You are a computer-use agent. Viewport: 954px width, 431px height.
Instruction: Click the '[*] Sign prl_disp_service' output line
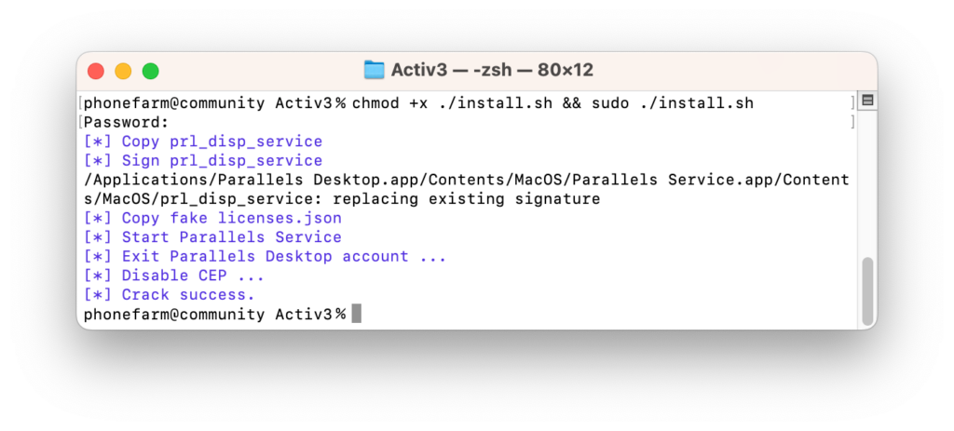coord(203,160)
